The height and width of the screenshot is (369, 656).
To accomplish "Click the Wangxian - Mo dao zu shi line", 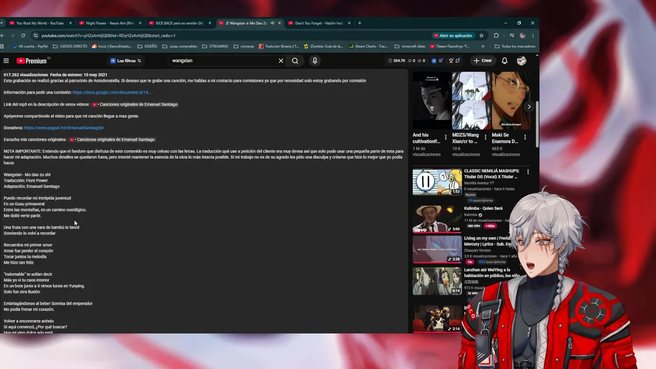I will pyautogui.click(x=27, y=175).
